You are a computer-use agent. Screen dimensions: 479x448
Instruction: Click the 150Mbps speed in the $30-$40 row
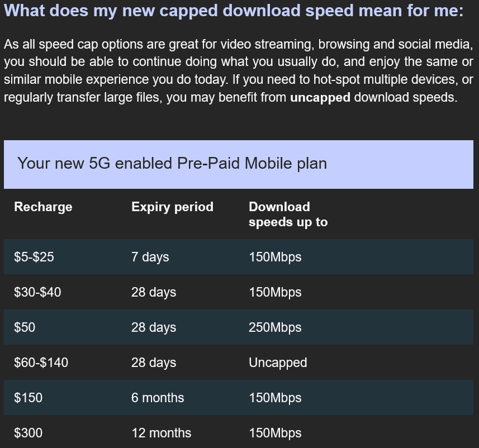click(x=275, y=292)
